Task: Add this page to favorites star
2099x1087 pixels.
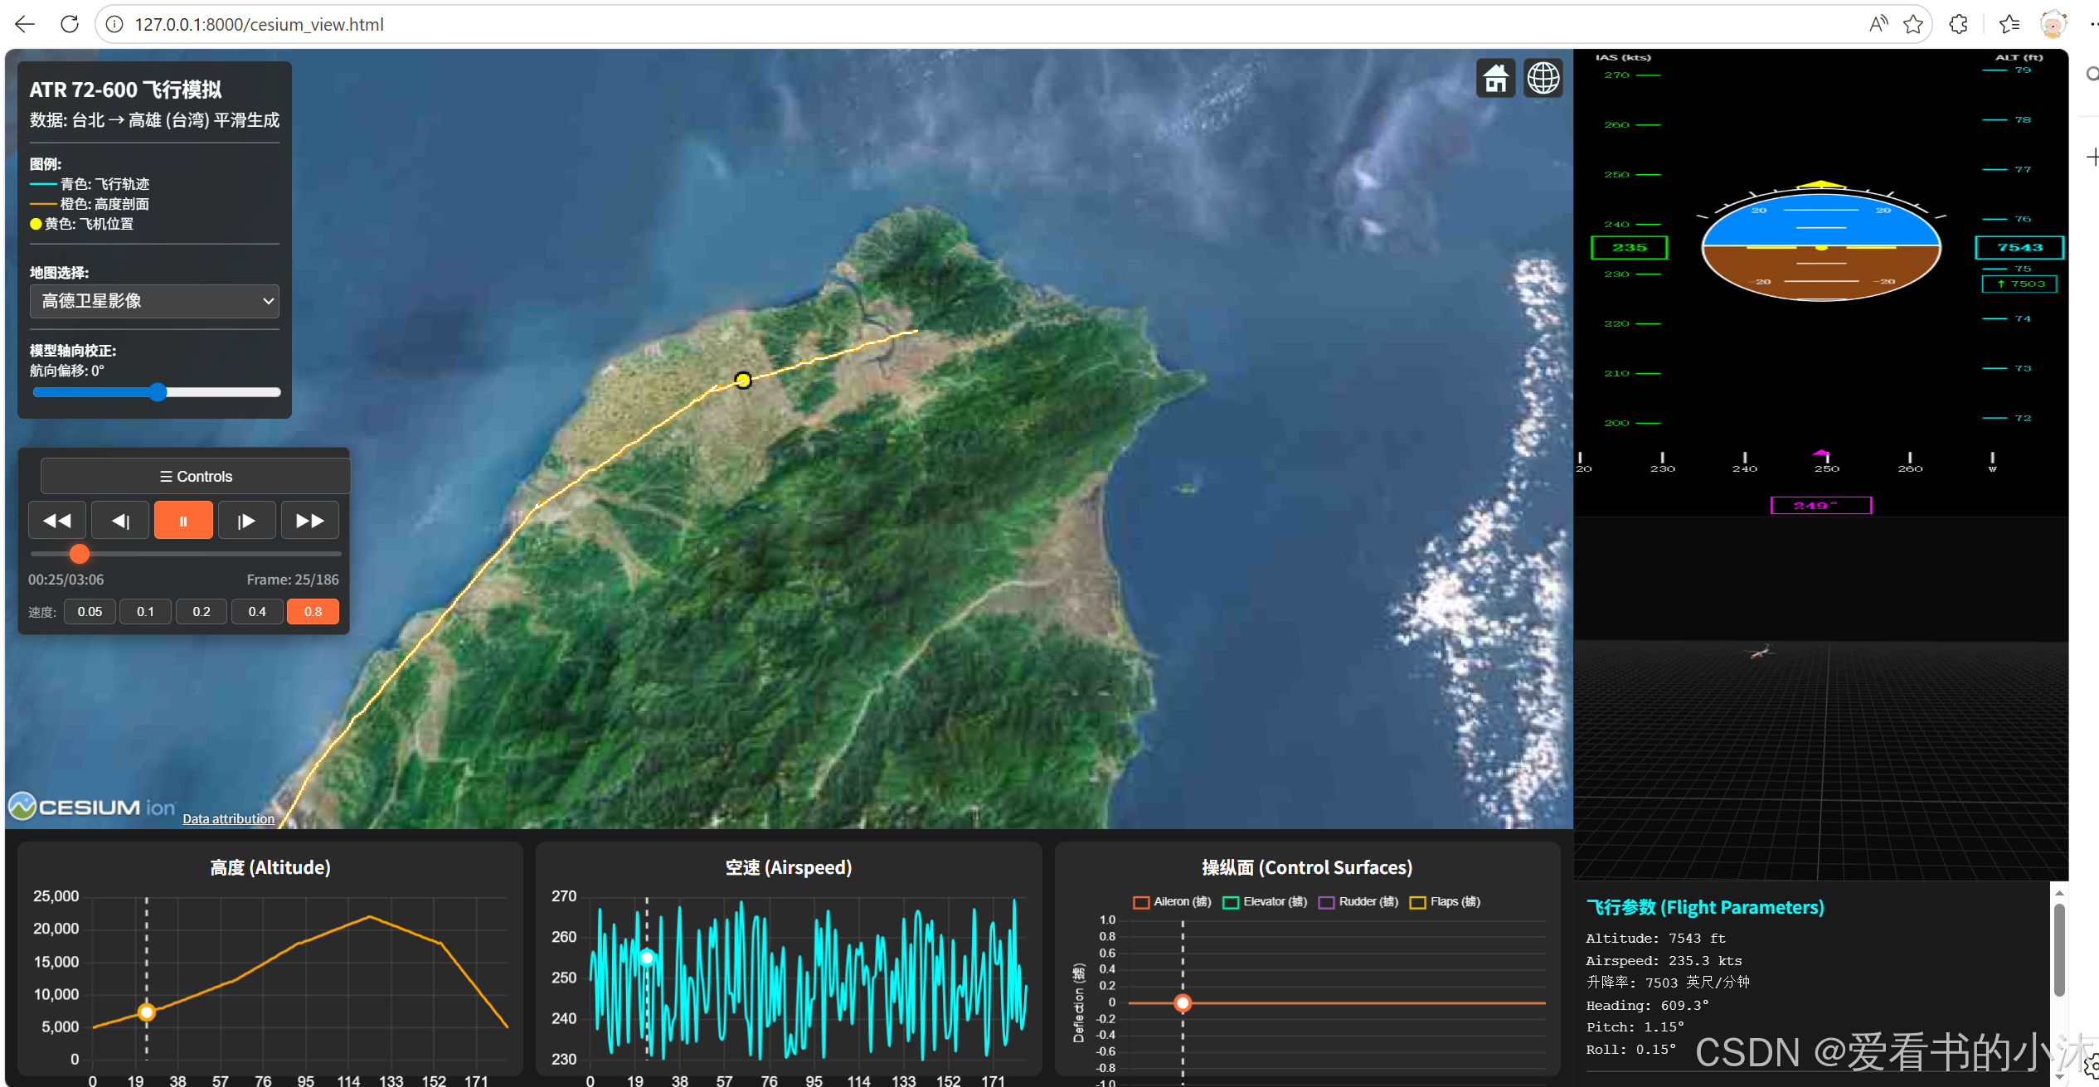Action: click(x=1913, y=24)
